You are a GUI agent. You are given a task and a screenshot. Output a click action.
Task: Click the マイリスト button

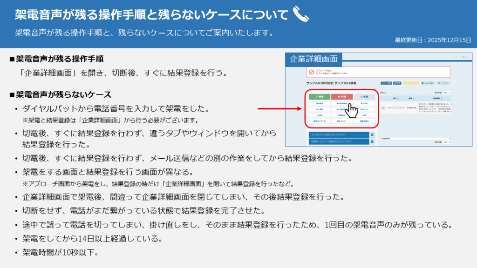point(443,83)
